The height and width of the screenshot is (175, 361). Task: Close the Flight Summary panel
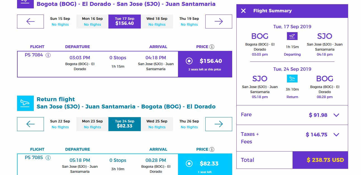[243, 11]
